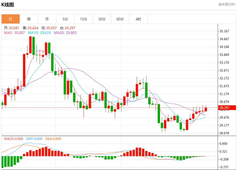Open the 15分 interval tab
237x170 pixels.
pos(84,19)
